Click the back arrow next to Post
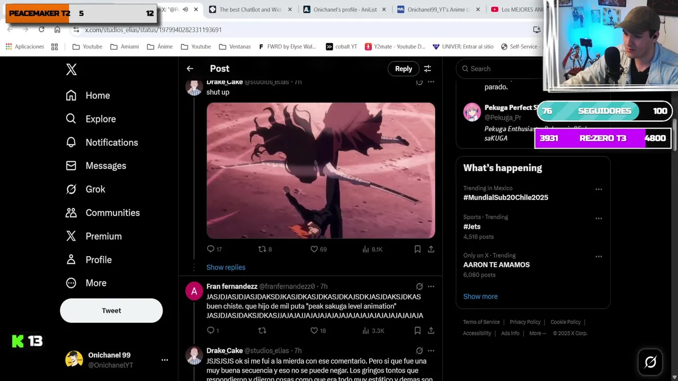The image size is (678, 381). (190, 68)
